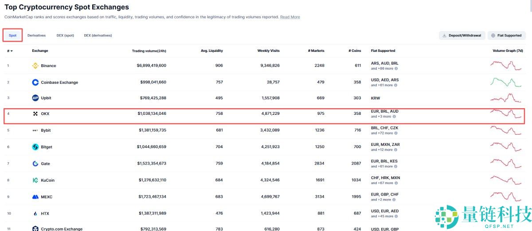This screenshot has width=532, height=231.
Task: Click the Coinbase Exchange green volume graph
Action: (x=506, y=82)
